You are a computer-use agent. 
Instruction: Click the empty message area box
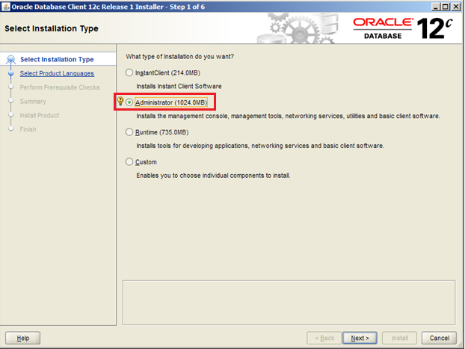click(289, 303)
